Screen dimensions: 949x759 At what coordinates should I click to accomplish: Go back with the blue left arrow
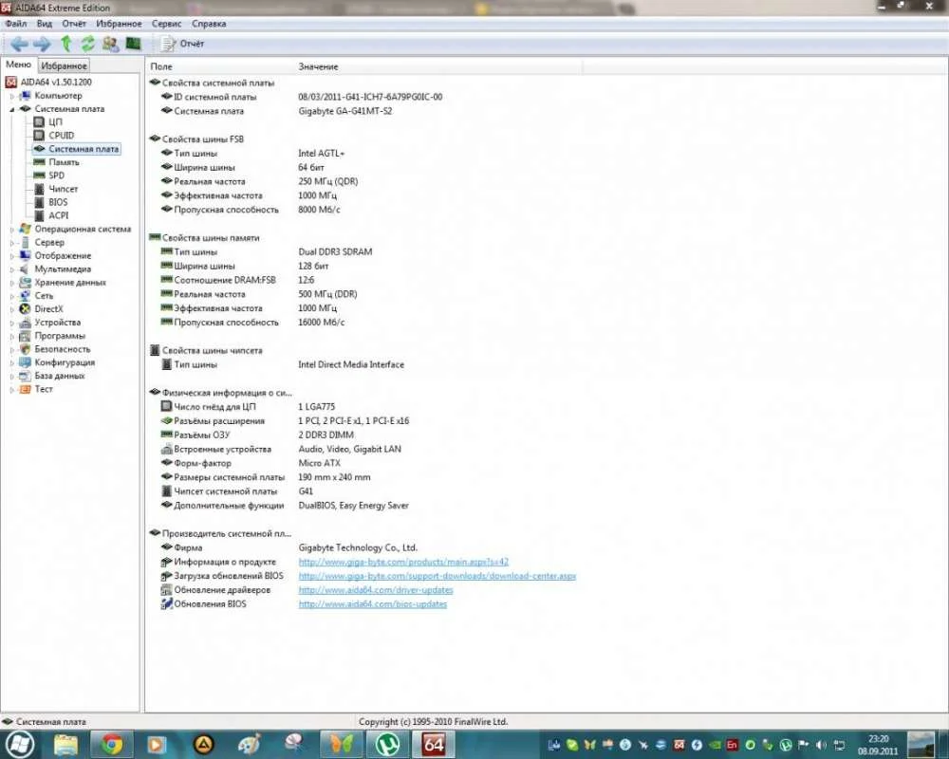[x=19, y=44]
